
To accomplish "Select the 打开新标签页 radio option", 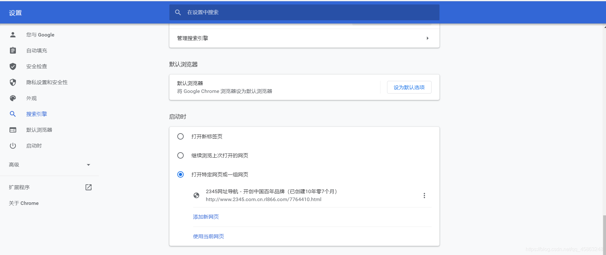I will (x=180, y=136).
